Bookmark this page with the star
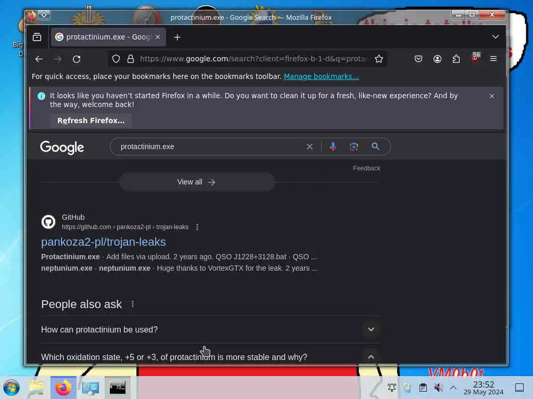This screenshot has height=399, width=533. (379, 59)
